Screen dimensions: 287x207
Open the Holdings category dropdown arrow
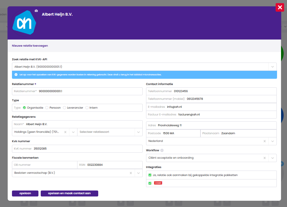pyautogui.click(x=73, y=132)
